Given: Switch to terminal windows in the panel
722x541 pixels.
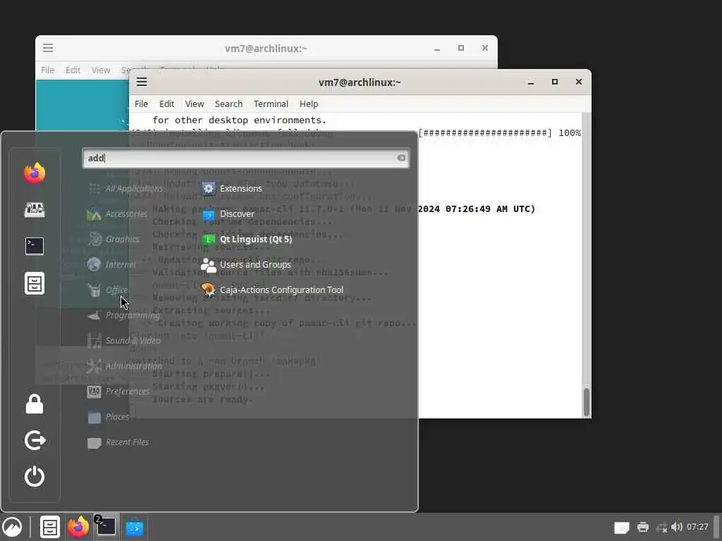Looking at the screenshot, I should pos(106,527).
